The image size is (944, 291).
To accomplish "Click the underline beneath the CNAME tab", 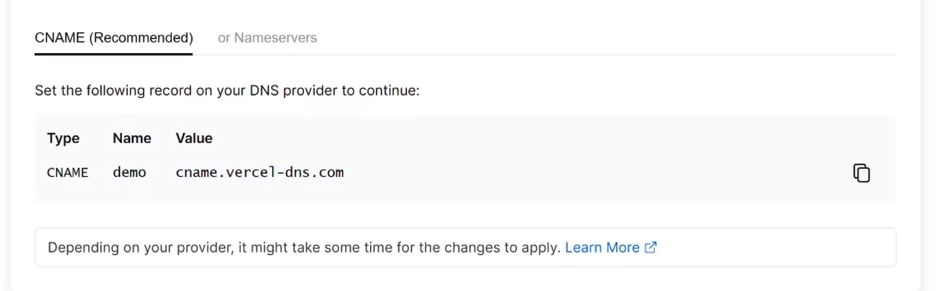I will click(x=113, y=54).
